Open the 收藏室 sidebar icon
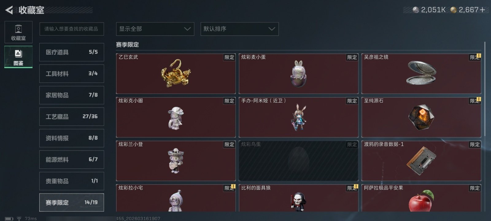This screenshot has height=221, width=491. (18, 32)
